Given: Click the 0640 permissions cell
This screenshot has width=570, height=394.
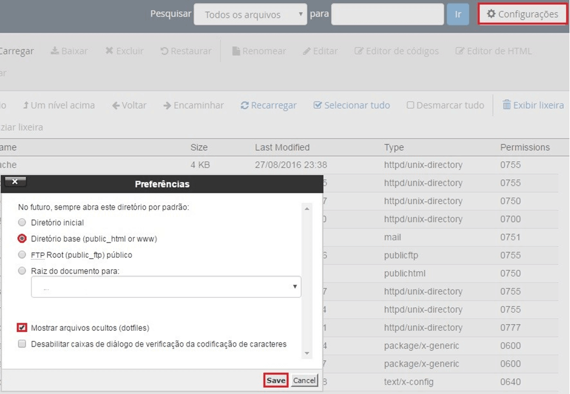Looking at the screenshot, I should (x=511, y=382).
